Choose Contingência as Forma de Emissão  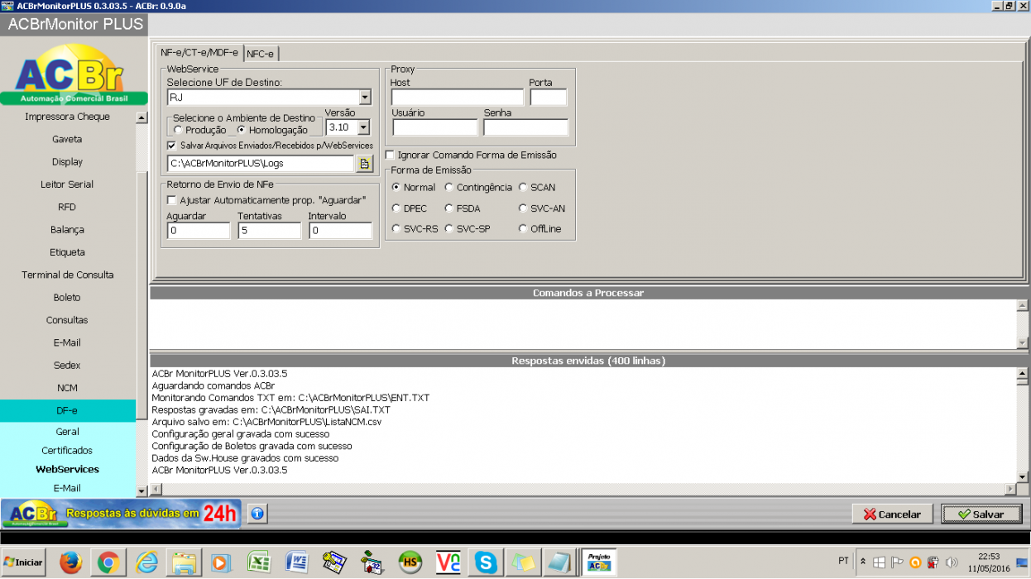click(x=449, y=188)
